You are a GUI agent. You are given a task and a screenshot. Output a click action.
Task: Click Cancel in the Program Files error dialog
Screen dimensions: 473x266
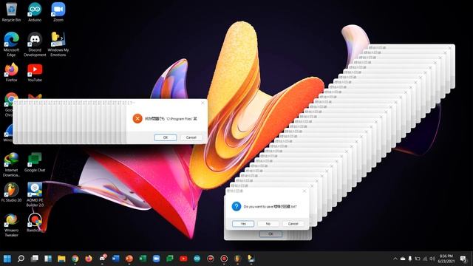[191, 137]
